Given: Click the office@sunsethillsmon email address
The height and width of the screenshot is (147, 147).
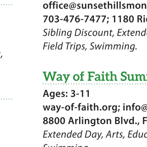Looking at the screenshot, I should [95, 6].
